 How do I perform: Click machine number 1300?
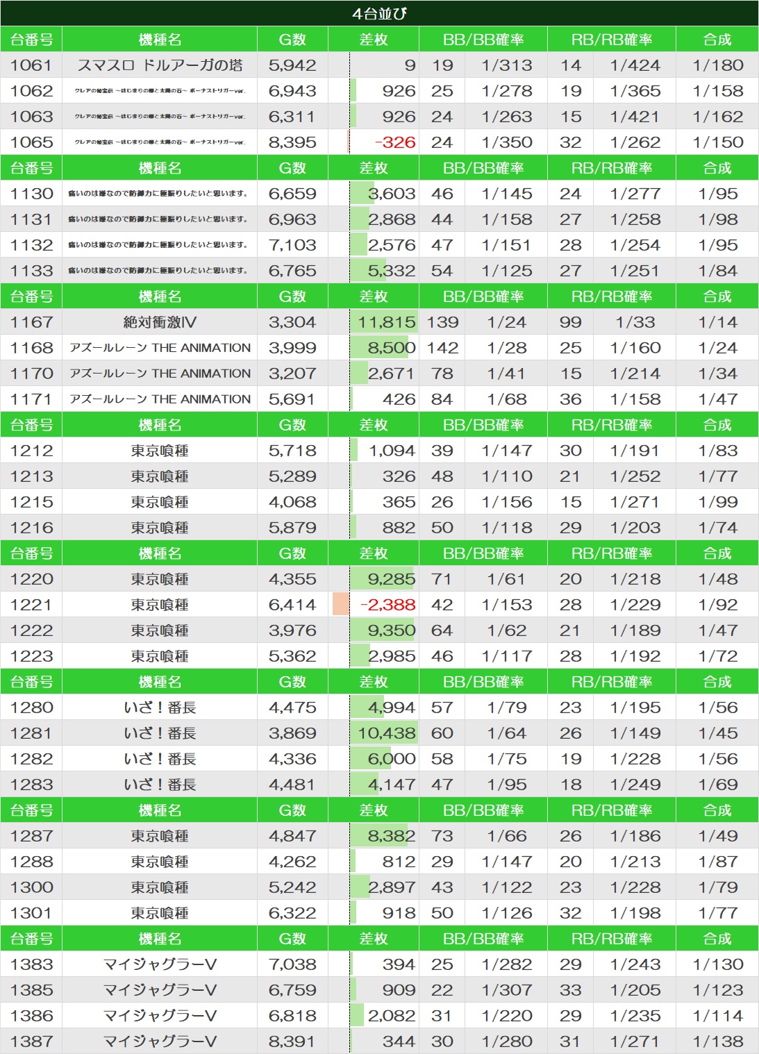[31, 887]
